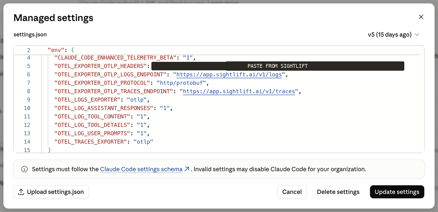
Task: Click line number 15 in the gutter
Action: click(27, 150)
